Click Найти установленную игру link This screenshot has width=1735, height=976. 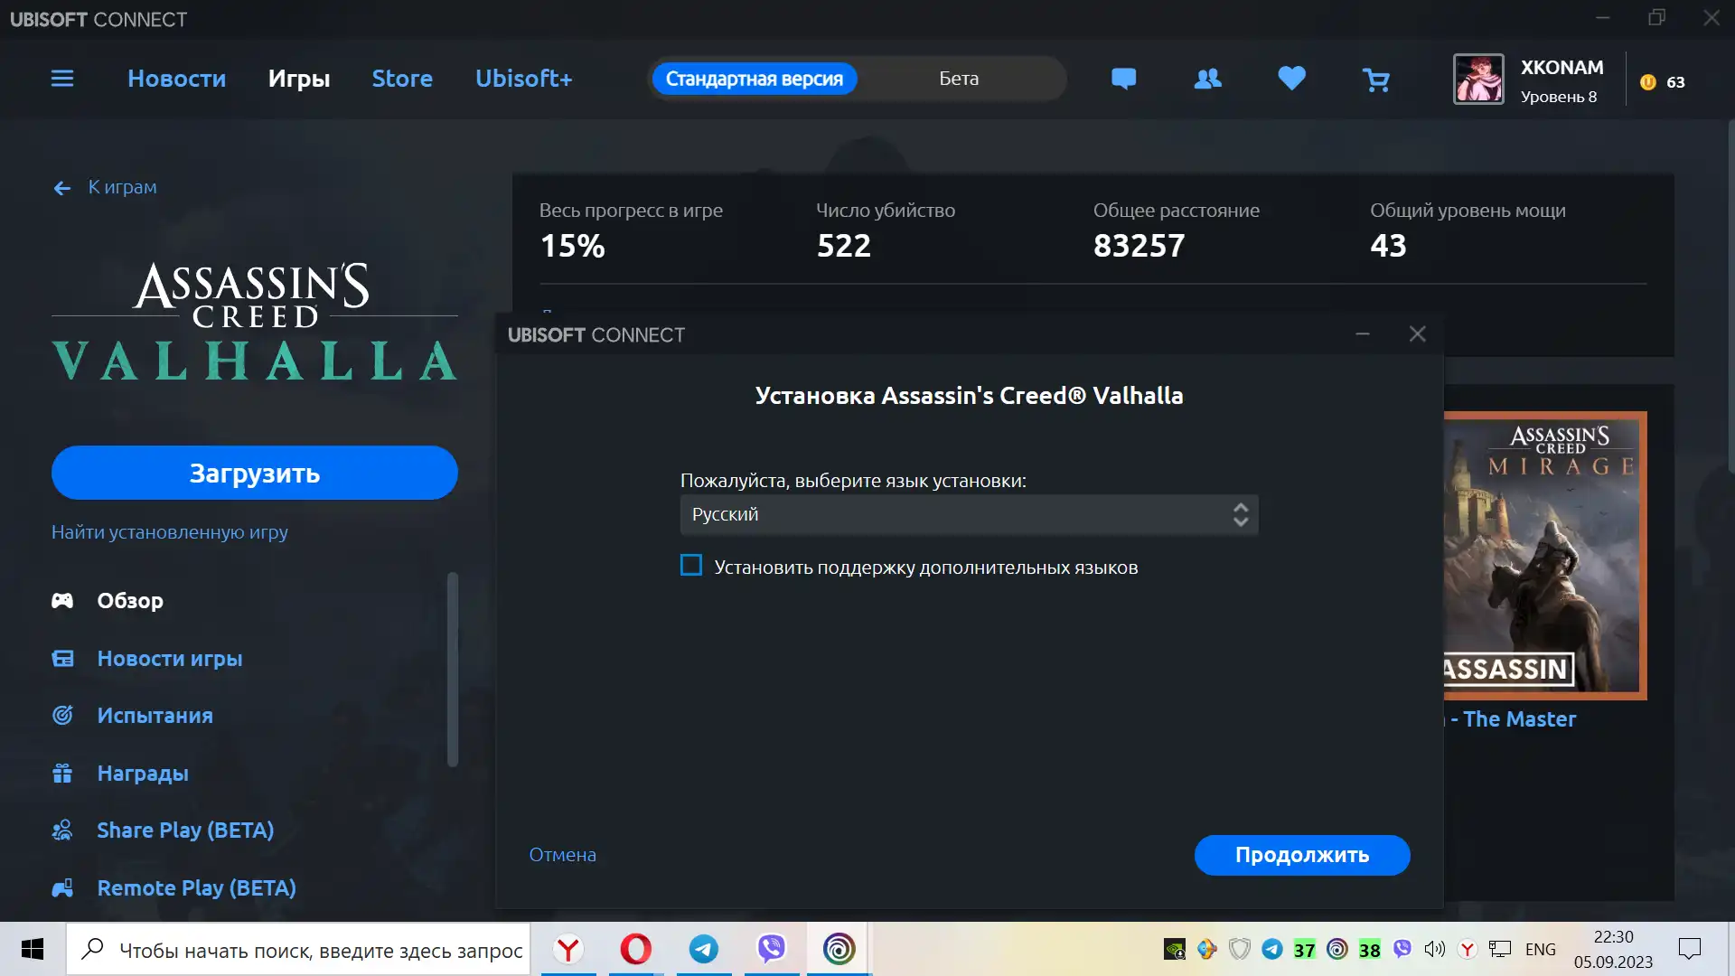(170, 532)
